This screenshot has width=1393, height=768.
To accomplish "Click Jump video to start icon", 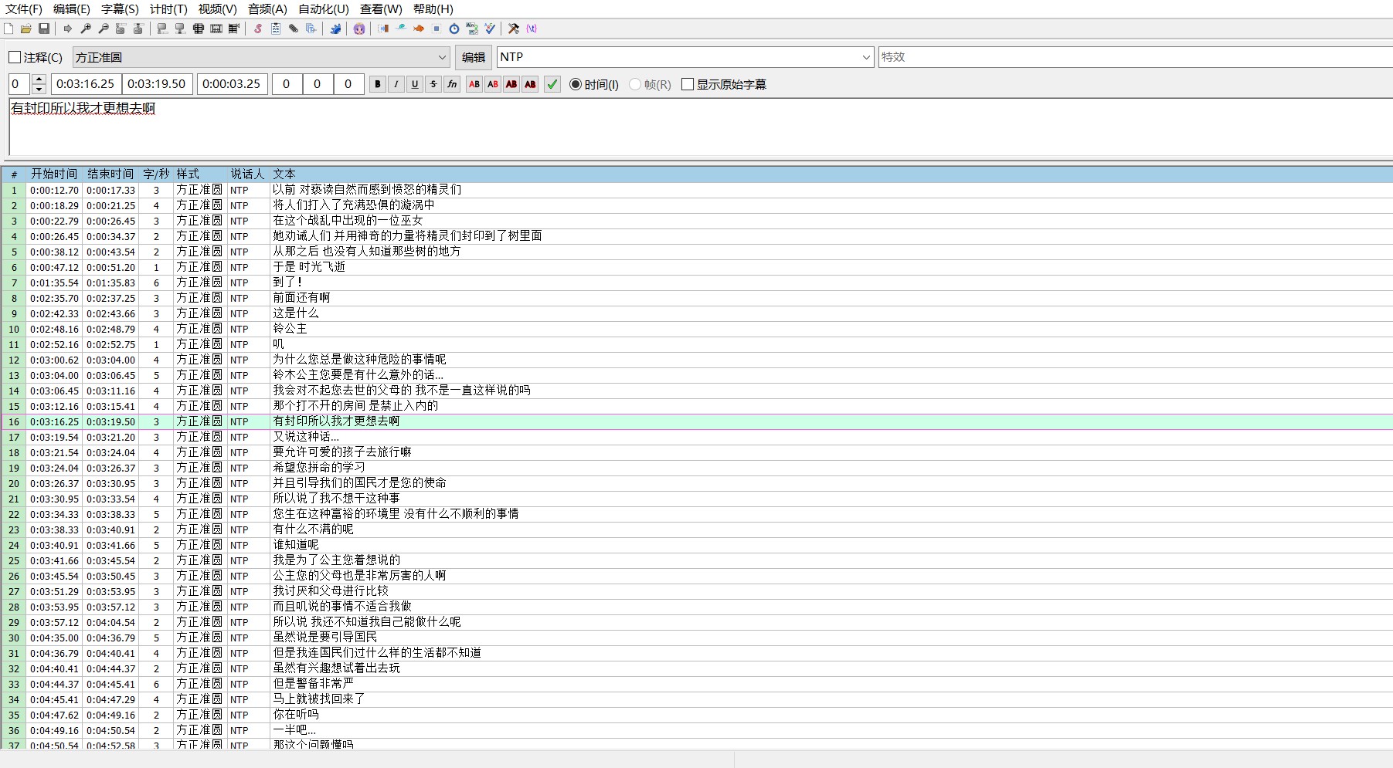I will [121, 29].
